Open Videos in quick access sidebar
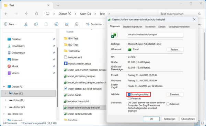This screenshot has width=206, height=126. 15,73
